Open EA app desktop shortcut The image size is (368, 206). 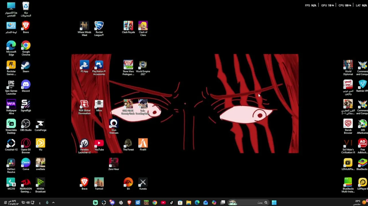(x=128, y=184)
